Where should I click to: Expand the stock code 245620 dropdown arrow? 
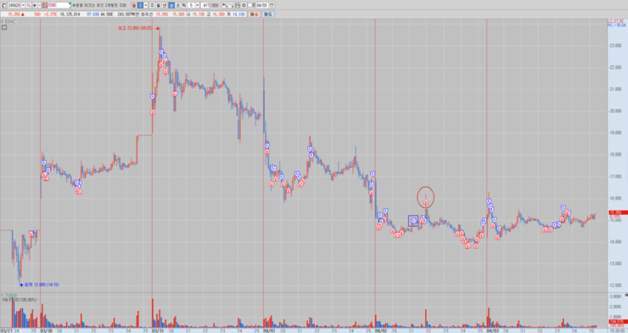coord(23,5)
